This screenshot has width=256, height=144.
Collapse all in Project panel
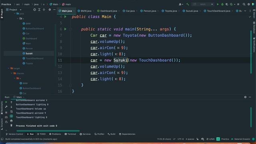tap(44, 10)
